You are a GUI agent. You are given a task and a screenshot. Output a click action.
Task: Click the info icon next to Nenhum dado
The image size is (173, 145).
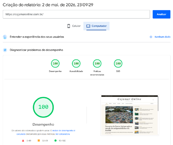pos(151,37)
